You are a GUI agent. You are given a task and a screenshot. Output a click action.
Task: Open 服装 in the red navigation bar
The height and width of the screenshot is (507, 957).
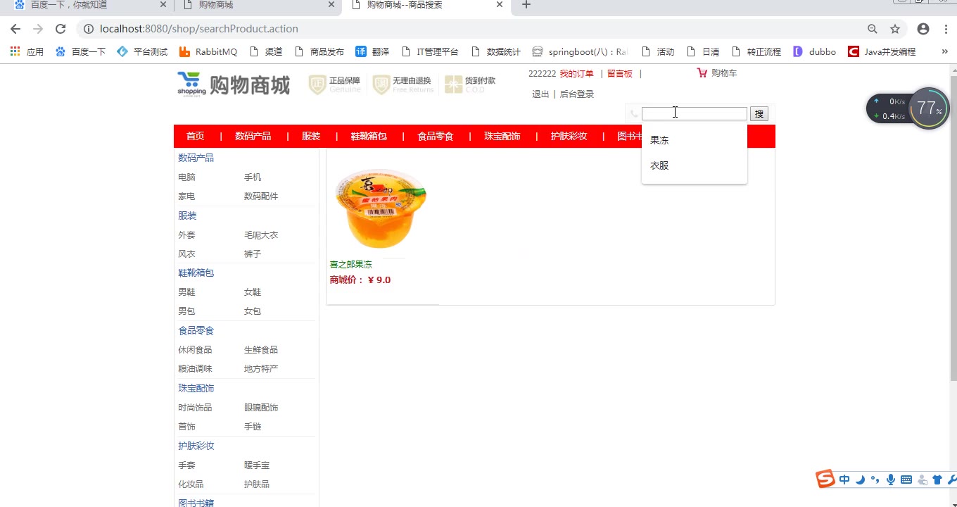[x=311, y=136]
